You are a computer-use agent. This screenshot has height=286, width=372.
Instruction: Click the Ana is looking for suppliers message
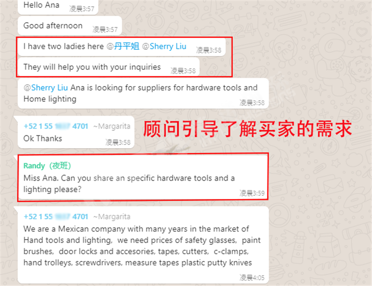point(143,93)
